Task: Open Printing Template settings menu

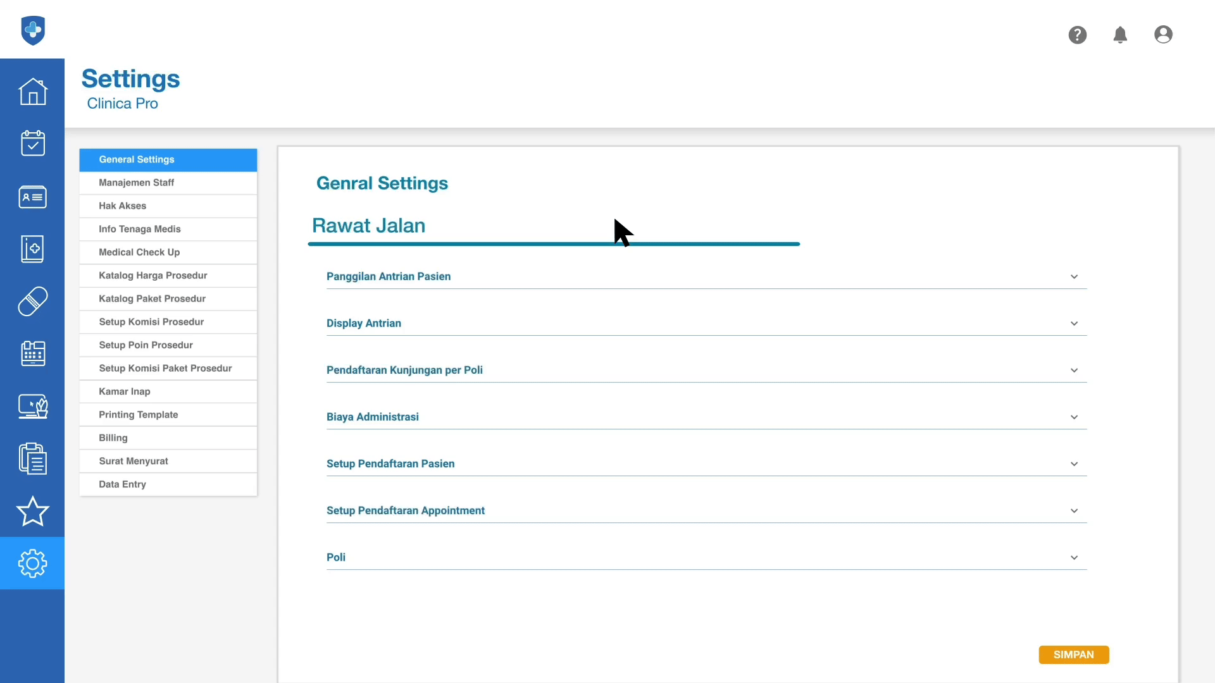Action: tap(139, 415)
